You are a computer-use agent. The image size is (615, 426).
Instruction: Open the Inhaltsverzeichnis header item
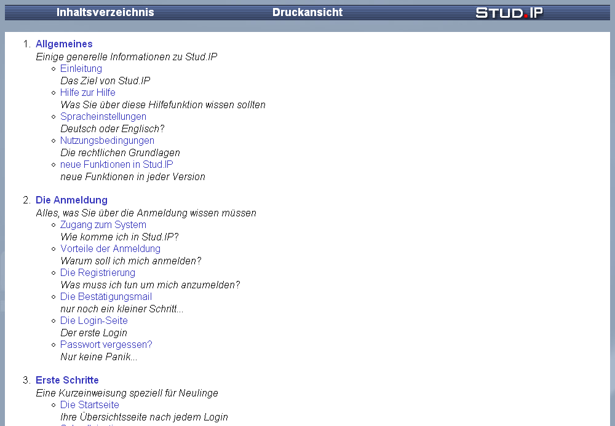tap(105, 12)
